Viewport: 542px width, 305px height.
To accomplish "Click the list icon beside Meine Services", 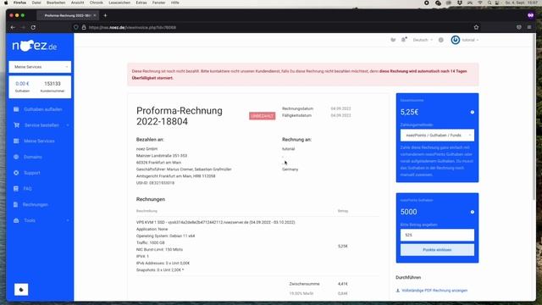I will 16,141.
